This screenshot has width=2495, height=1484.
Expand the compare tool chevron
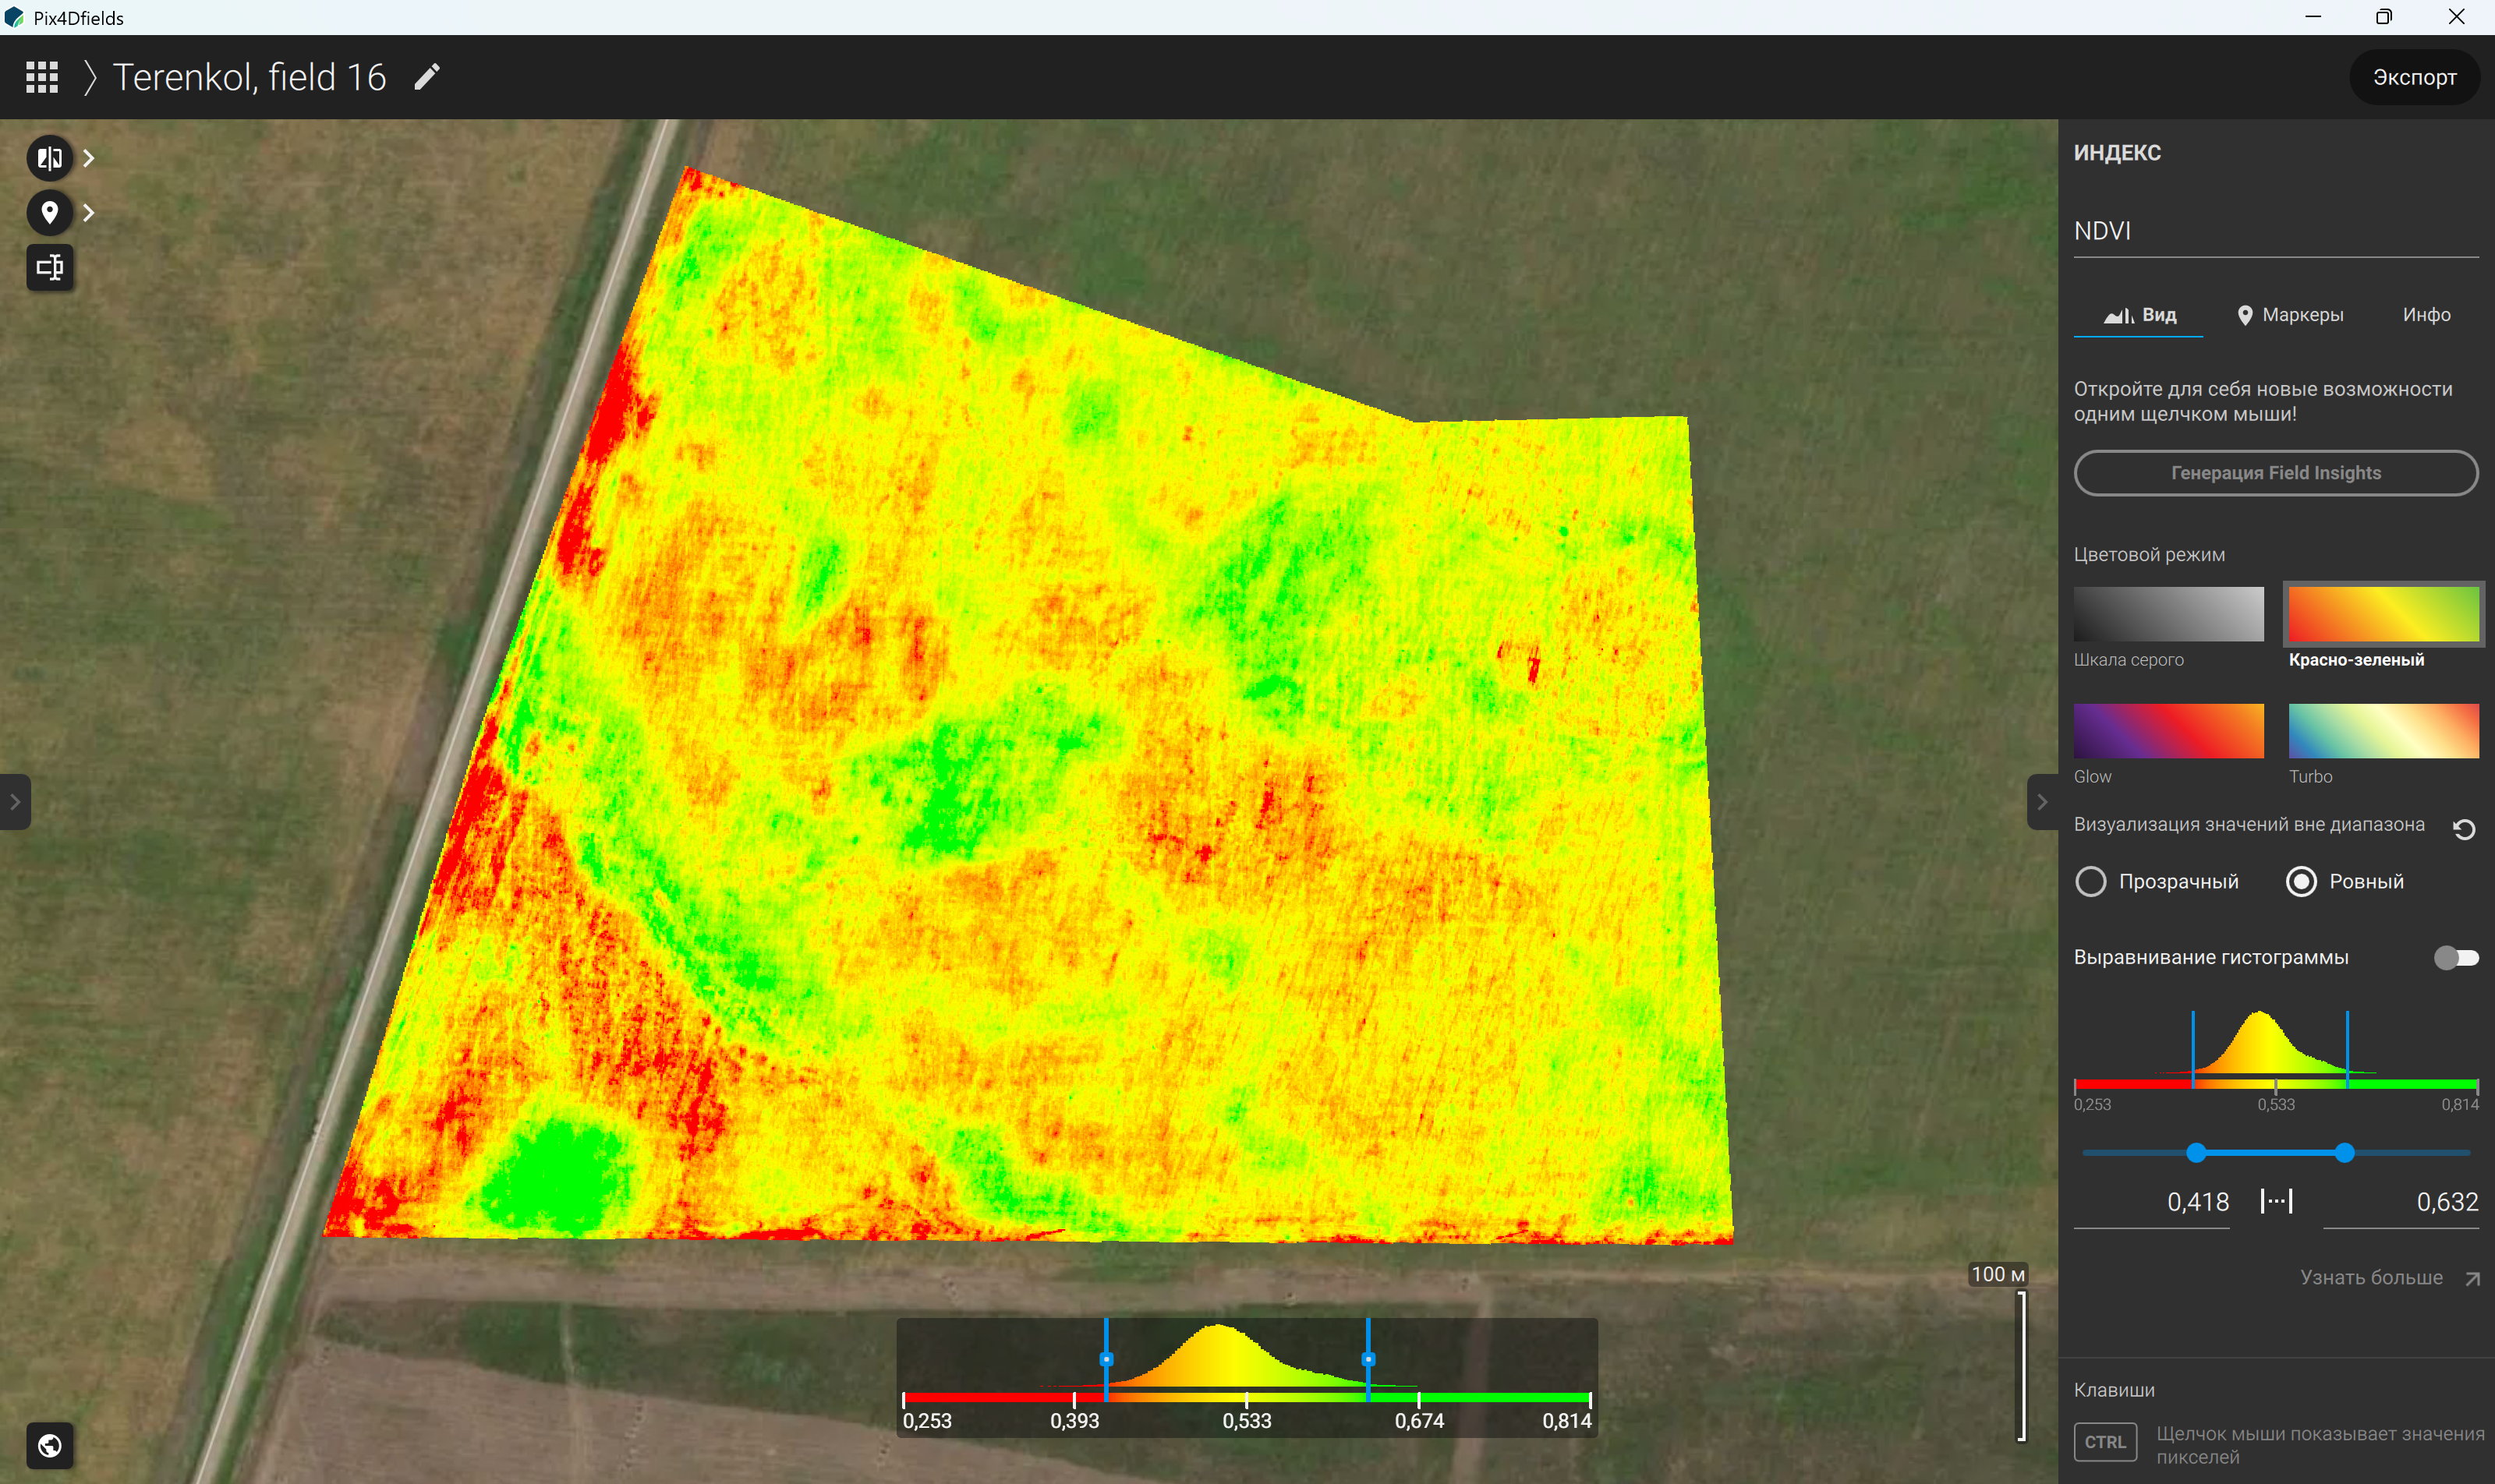tap(89, 158)
